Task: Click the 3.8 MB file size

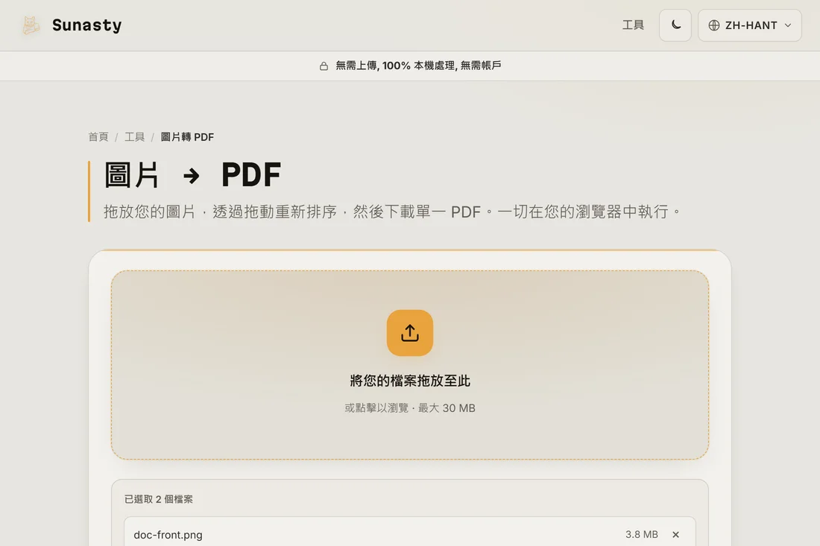Action: pyautogui.click(x=642, y=535)
